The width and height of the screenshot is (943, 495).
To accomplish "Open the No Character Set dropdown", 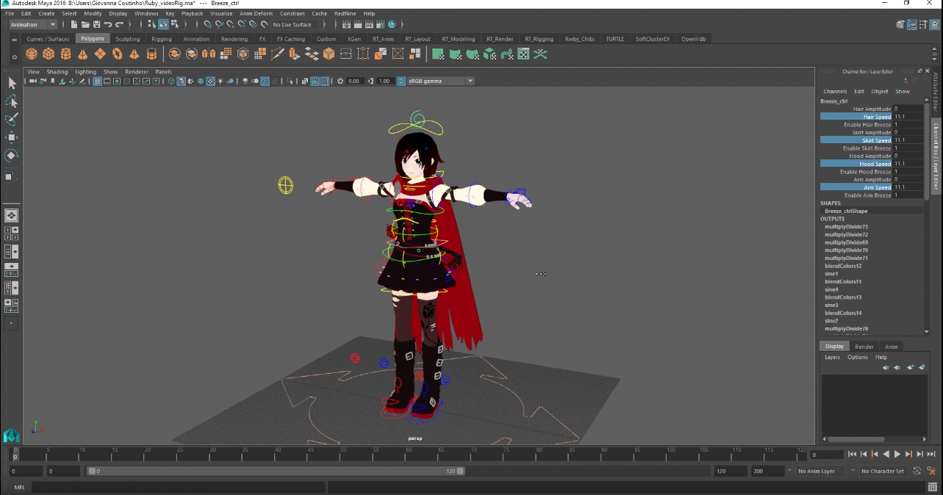I will (884, 471).
